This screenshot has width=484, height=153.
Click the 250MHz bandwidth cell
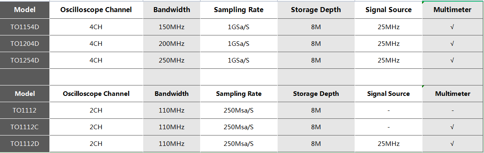(172, 60)
